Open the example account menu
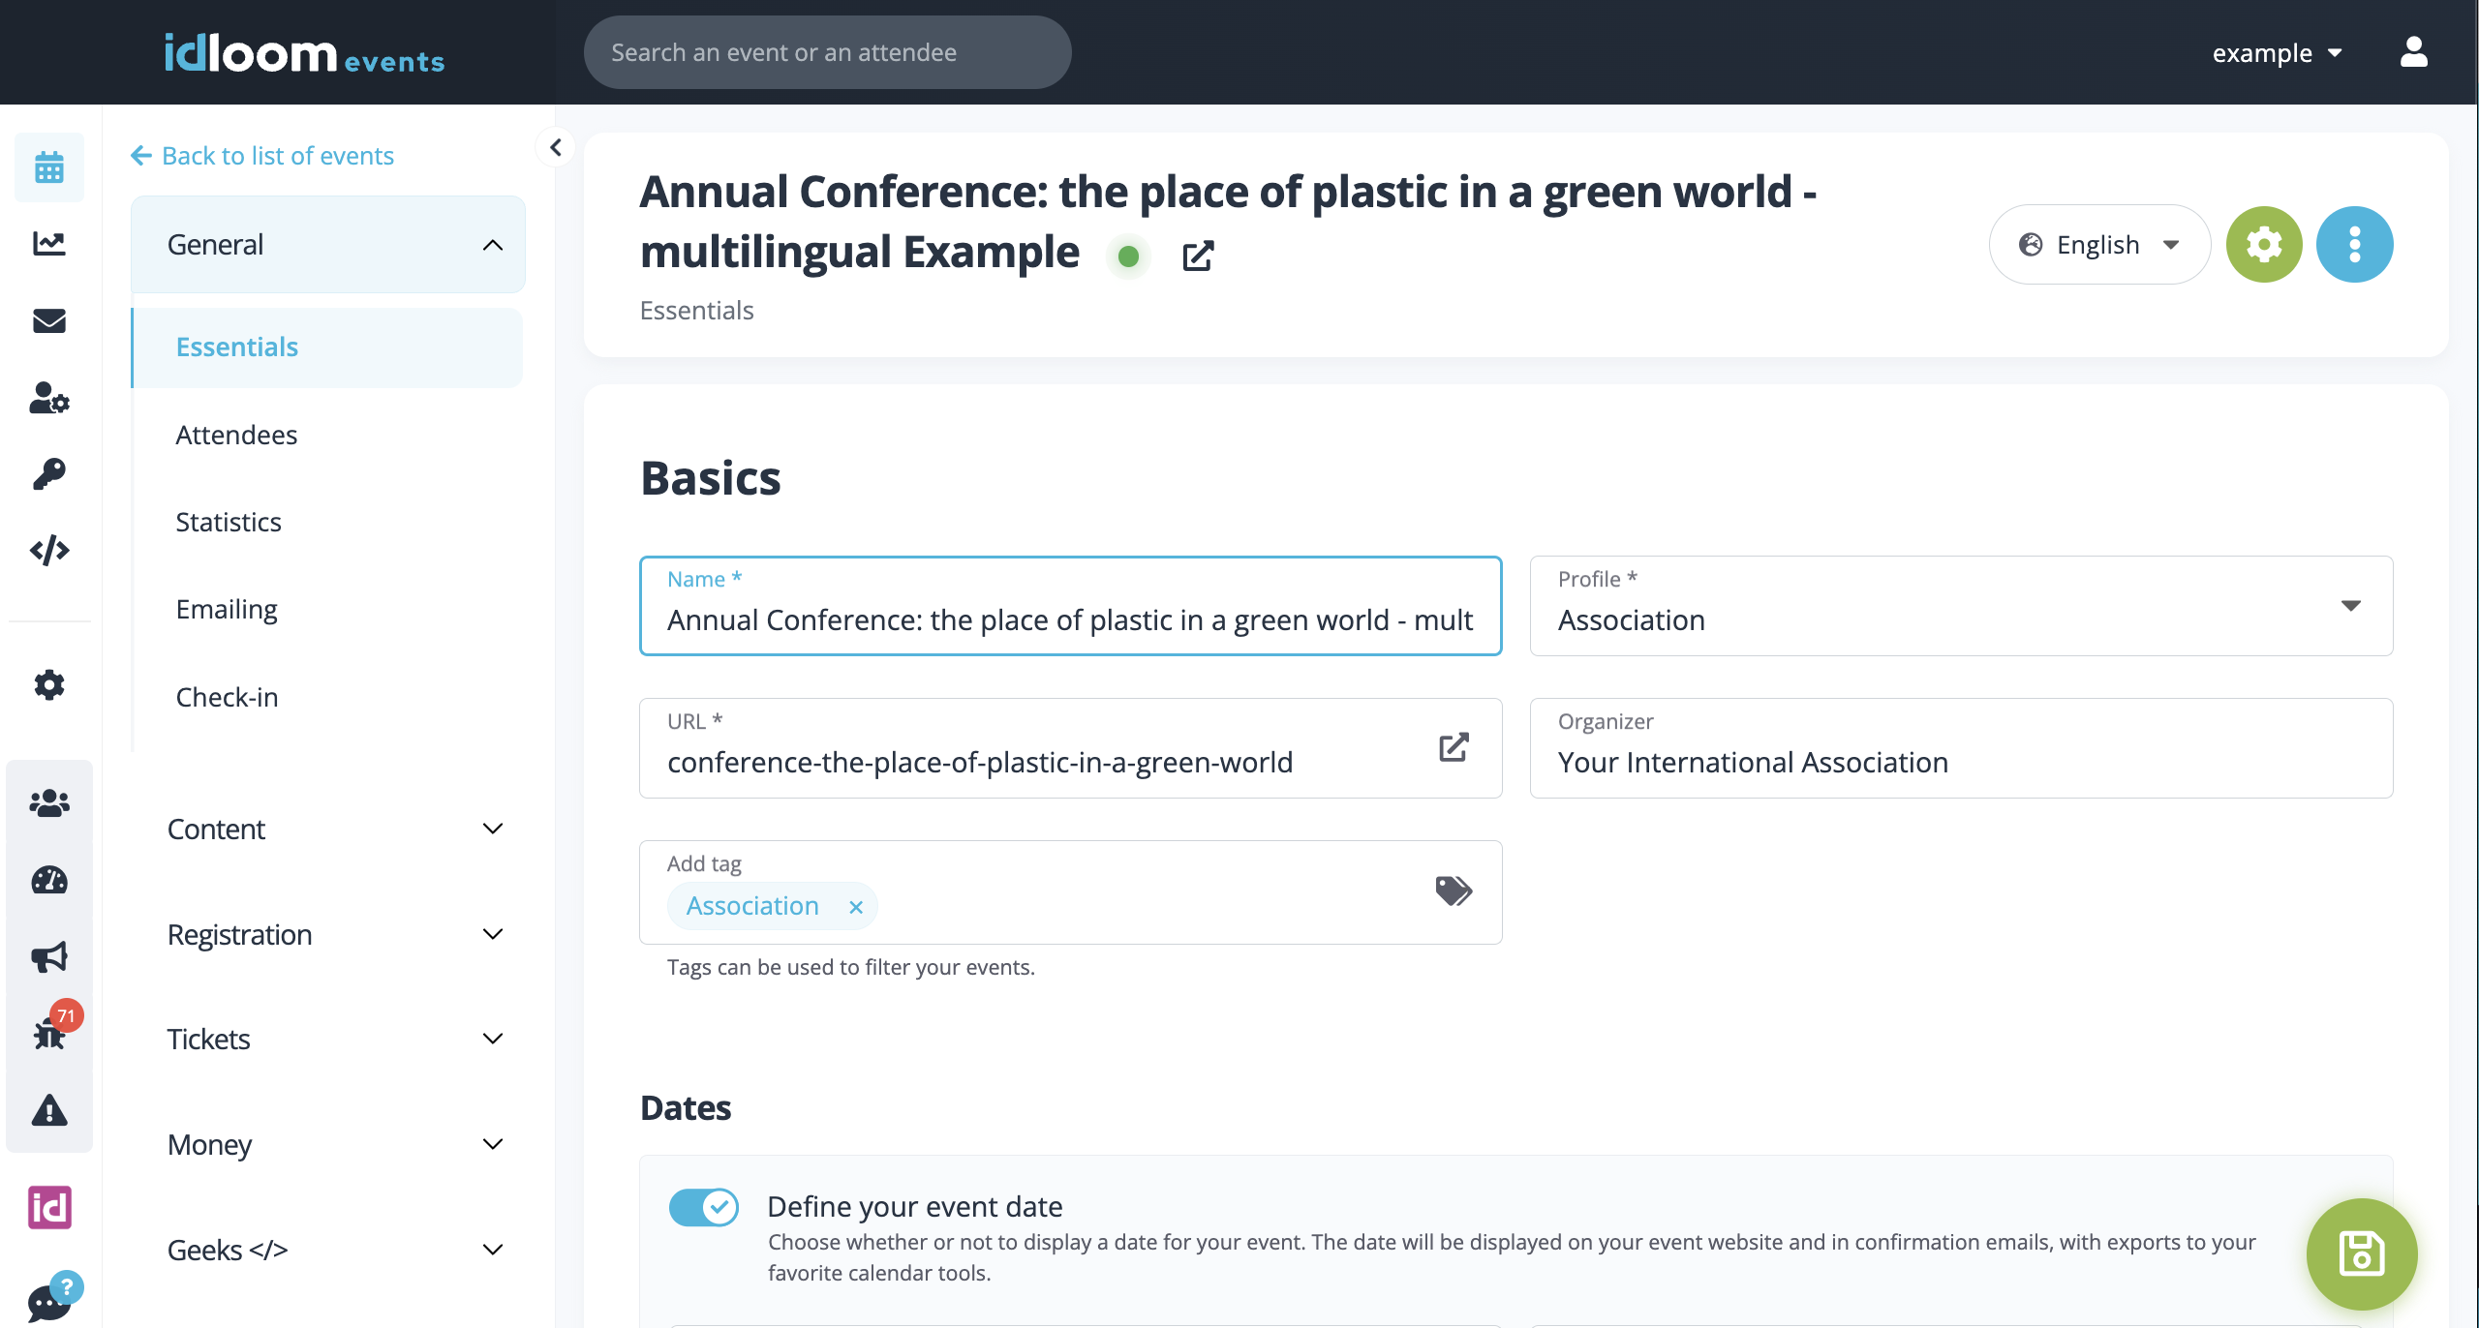2479x1328 pixels. coord(2276,53)
